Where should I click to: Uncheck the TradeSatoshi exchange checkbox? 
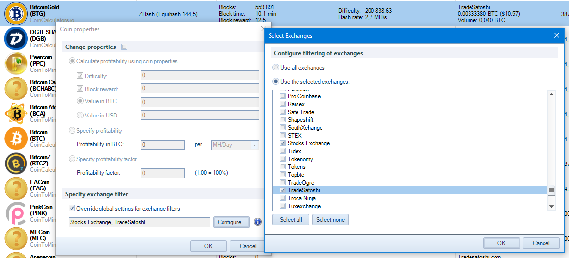tap(282, 190)
